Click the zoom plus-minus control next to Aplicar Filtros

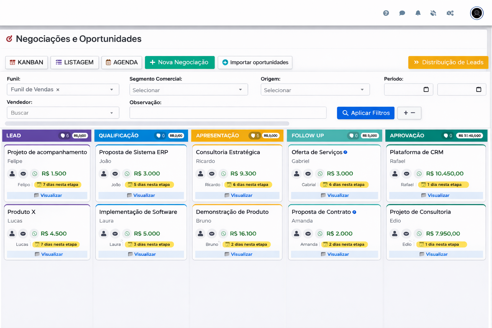click(409, 113)
